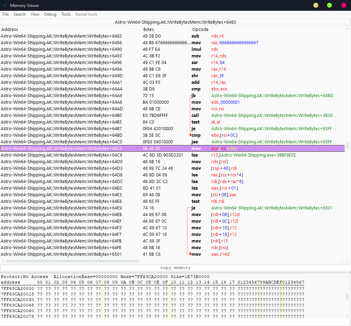
Task: Click the copy memory button
Action: point(175,268)
